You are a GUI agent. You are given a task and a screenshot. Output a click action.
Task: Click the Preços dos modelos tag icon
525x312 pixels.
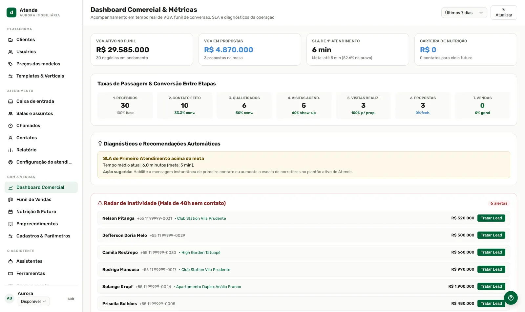(10, 64)
